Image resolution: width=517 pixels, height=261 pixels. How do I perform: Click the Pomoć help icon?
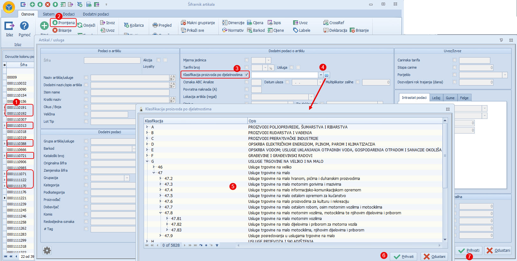pos(24,26)
